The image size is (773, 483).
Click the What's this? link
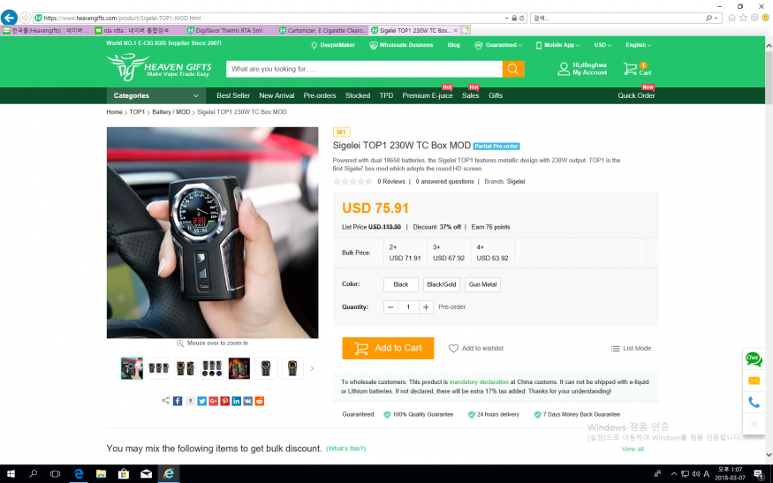[346, 449]
